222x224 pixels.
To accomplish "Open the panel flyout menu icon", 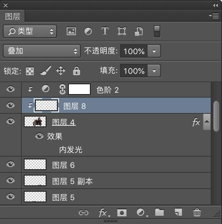I will [214, 15].
